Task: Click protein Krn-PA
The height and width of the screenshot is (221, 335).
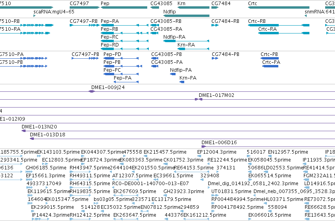Action: (x=182, y=82)
